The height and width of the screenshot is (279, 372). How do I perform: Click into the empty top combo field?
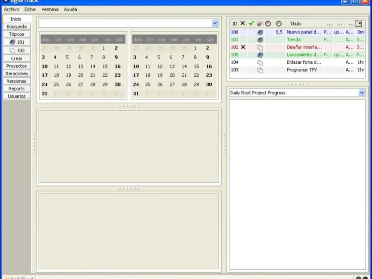(125, 23)
